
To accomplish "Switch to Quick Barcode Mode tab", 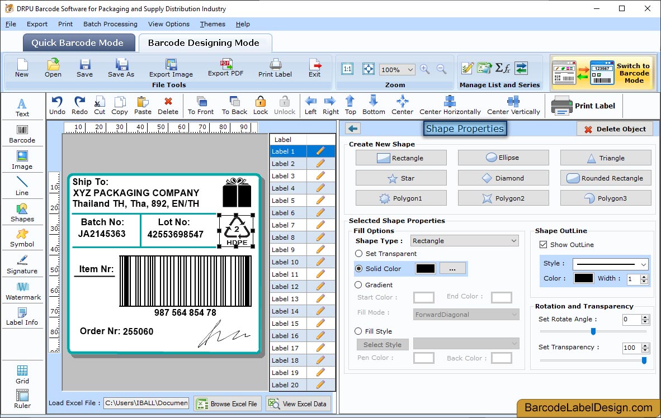I will [x=78, y=42].
